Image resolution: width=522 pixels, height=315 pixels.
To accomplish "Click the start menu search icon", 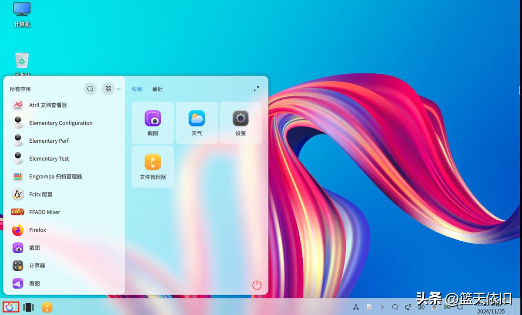I will (x=90, y=89).
